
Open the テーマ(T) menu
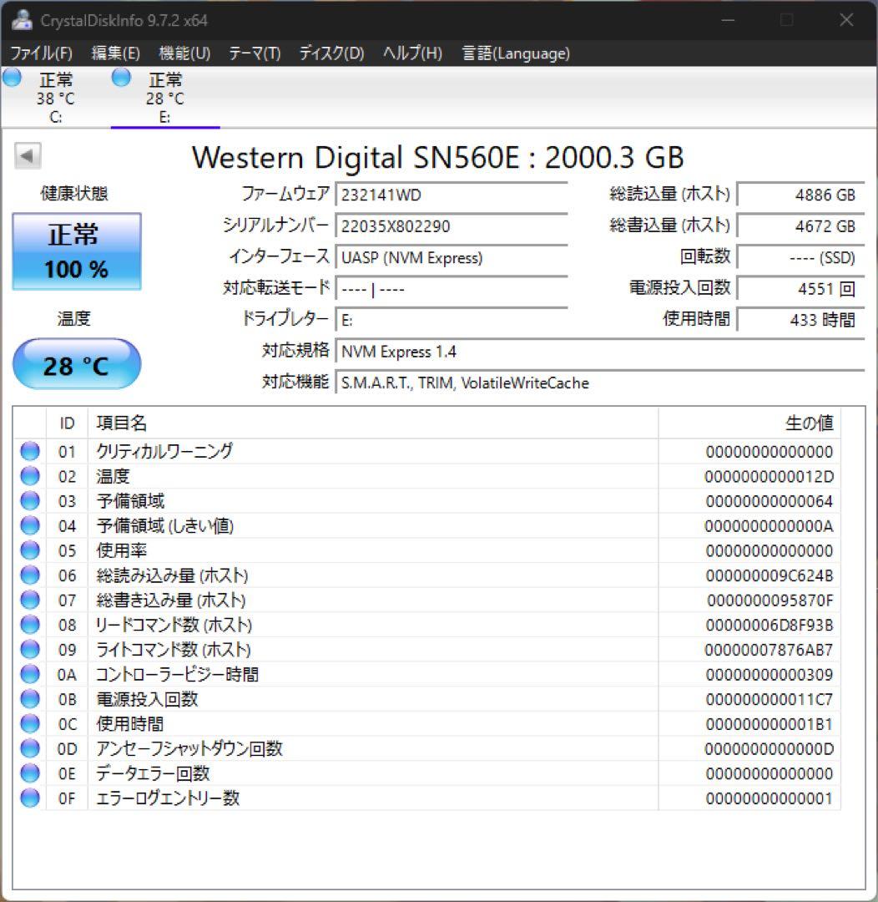(255, 53)
